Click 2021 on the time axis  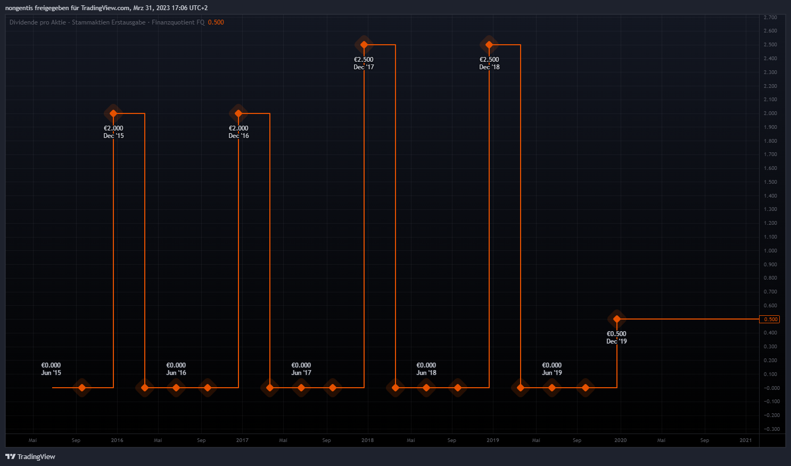click(x=746, y=440)
